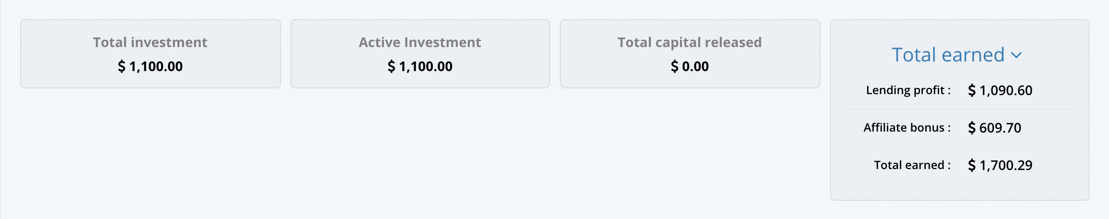Click dollar sign beside Lending profit value
This screenshot has height=219, width=1109.
click(972, 90)
